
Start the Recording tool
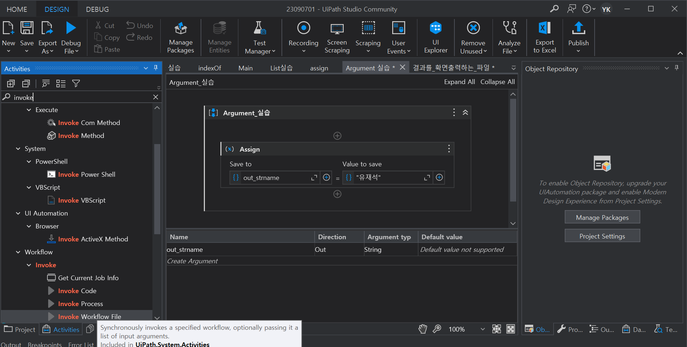tap(303, 38)
